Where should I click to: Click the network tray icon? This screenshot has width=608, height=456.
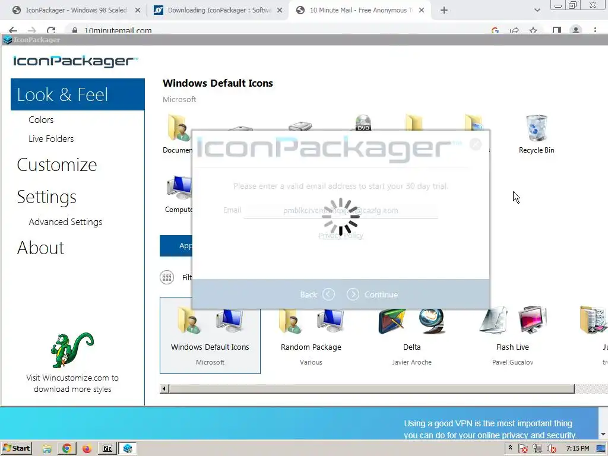(x=537, y=449)
